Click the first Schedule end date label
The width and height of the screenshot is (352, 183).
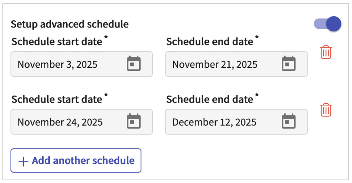[210, 42]
